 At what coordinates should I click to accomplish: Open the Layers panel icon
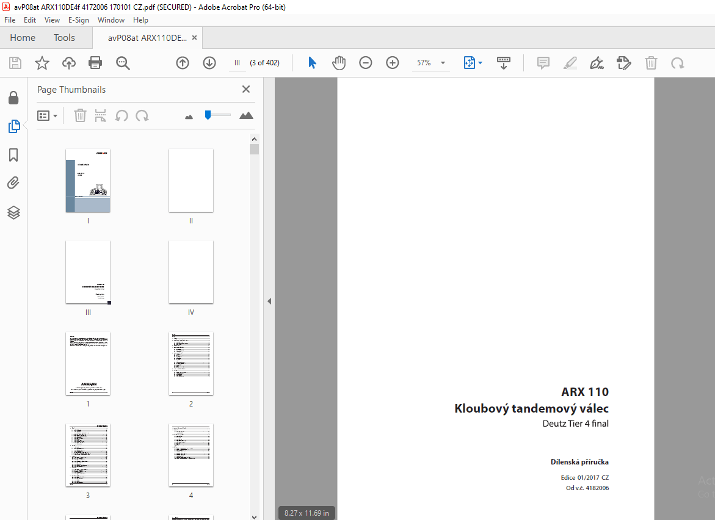13,212
